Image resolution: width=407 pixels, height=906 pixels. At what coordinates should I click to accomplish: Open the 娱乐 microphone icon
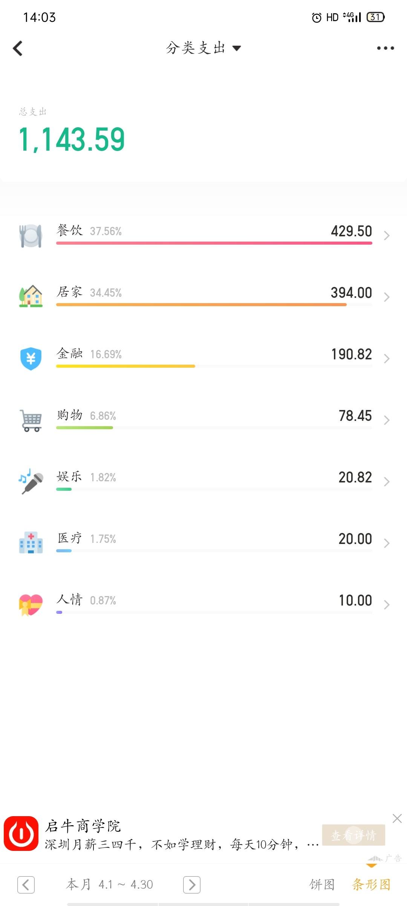coord(31,481)
